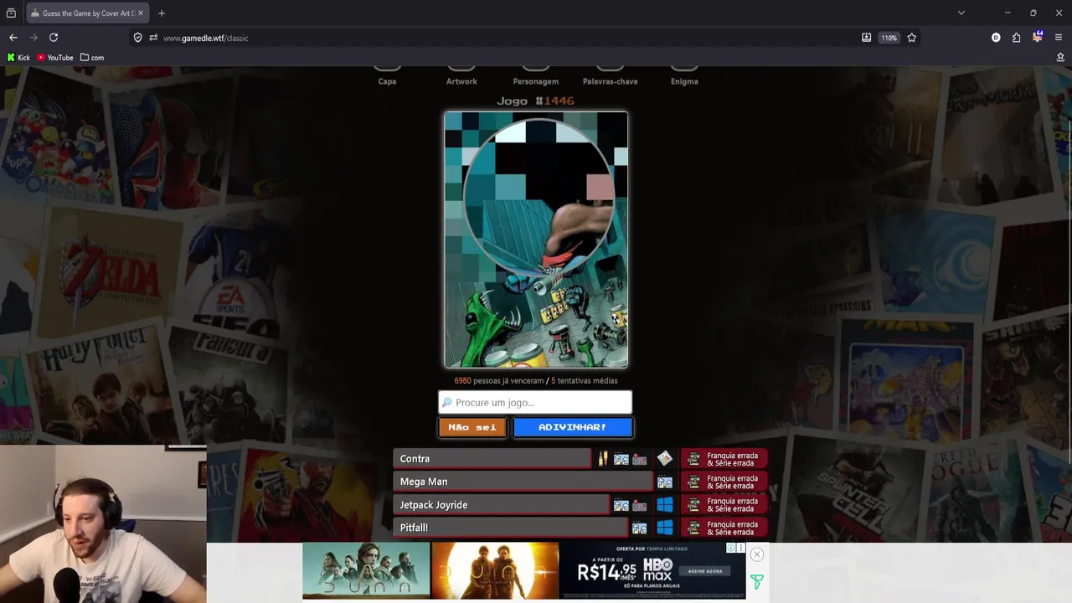This screenshot has width=1072, height=603.
Task: Close the HBO Max banner ad
Action: 756,554
